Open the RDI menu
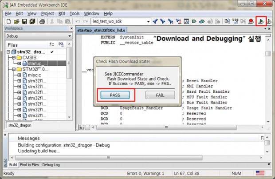 pyautogui.click(x=62, y=13)
